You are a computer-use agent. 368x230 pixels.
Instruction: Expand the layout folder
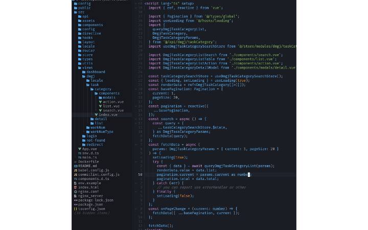[x=80, y=42]
